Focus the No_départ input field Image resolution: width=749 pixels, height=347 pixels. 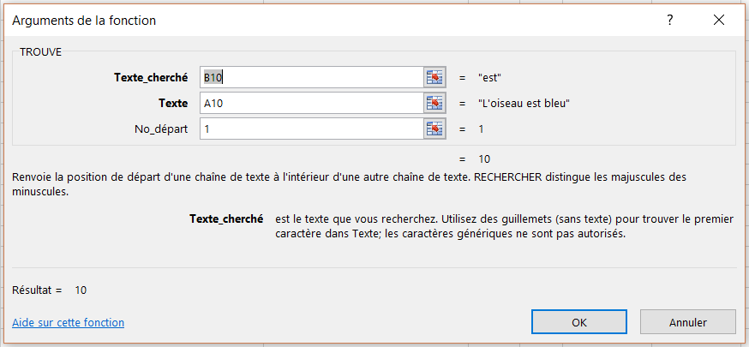[311, 129]
